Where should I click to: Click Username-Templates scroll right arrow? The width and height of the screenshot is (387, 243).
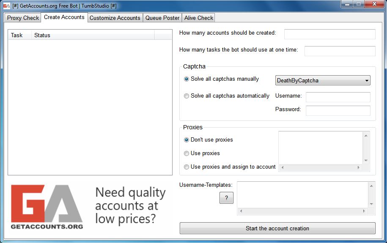pos(364,211)
